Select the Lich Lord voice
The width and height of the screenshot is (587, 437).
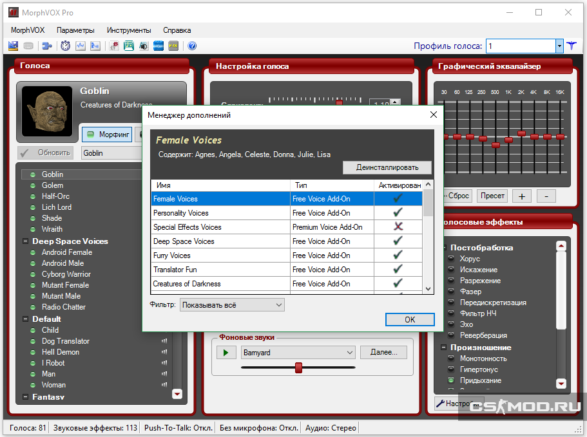click(57, 207)
